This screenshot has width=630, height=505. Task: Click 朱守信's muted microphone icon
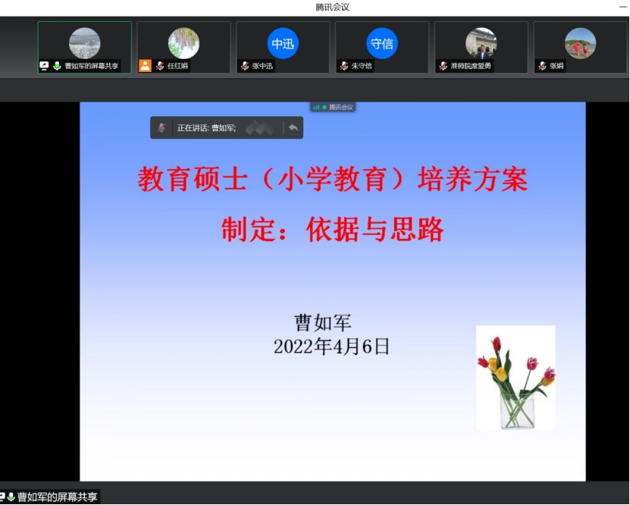point(344,66)
